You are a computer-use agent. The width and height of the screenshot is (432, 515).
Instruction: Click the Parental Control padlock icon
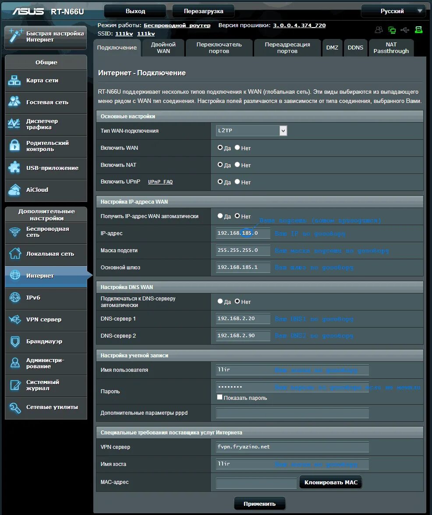pyautogui.click(x=14, y=145)
